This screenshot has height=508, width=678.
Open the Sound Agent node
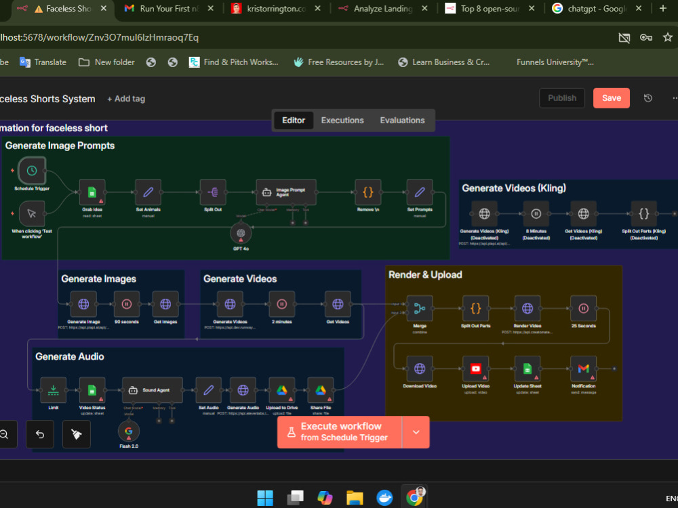[152, 390]
